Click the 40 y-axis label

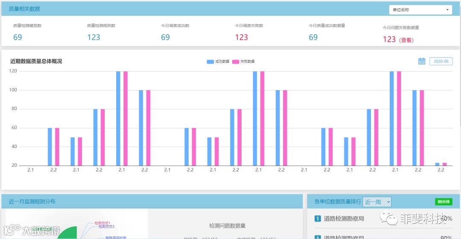coord(14,146)
